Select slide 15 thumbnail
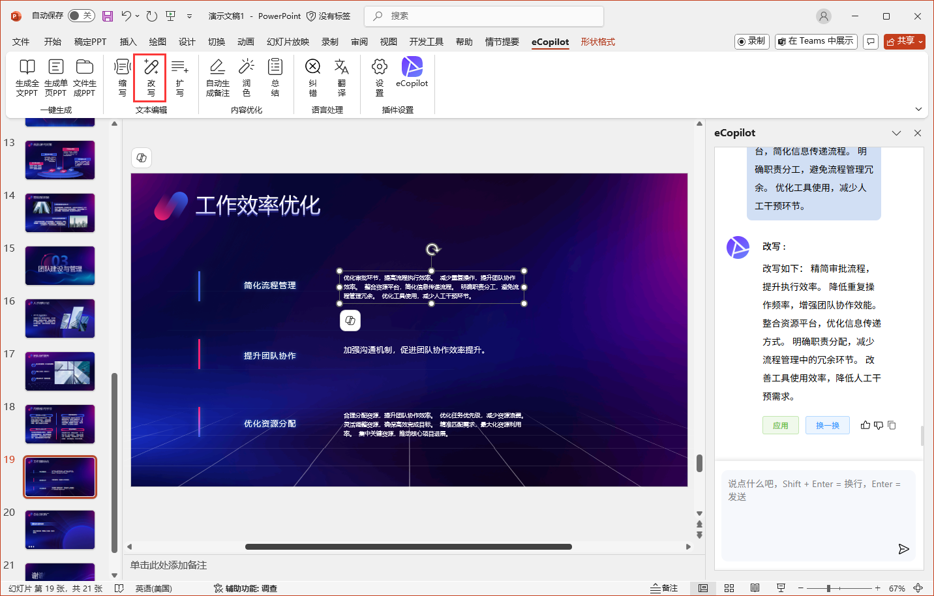Image resolution: width=934 pixels, height=596 pixels. 60,265
